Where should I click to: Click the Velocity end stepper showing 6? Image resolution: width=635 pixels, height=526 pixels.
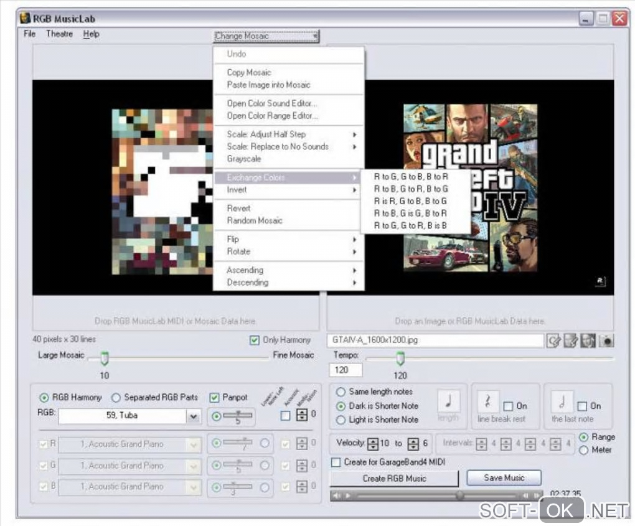point(413,444)
